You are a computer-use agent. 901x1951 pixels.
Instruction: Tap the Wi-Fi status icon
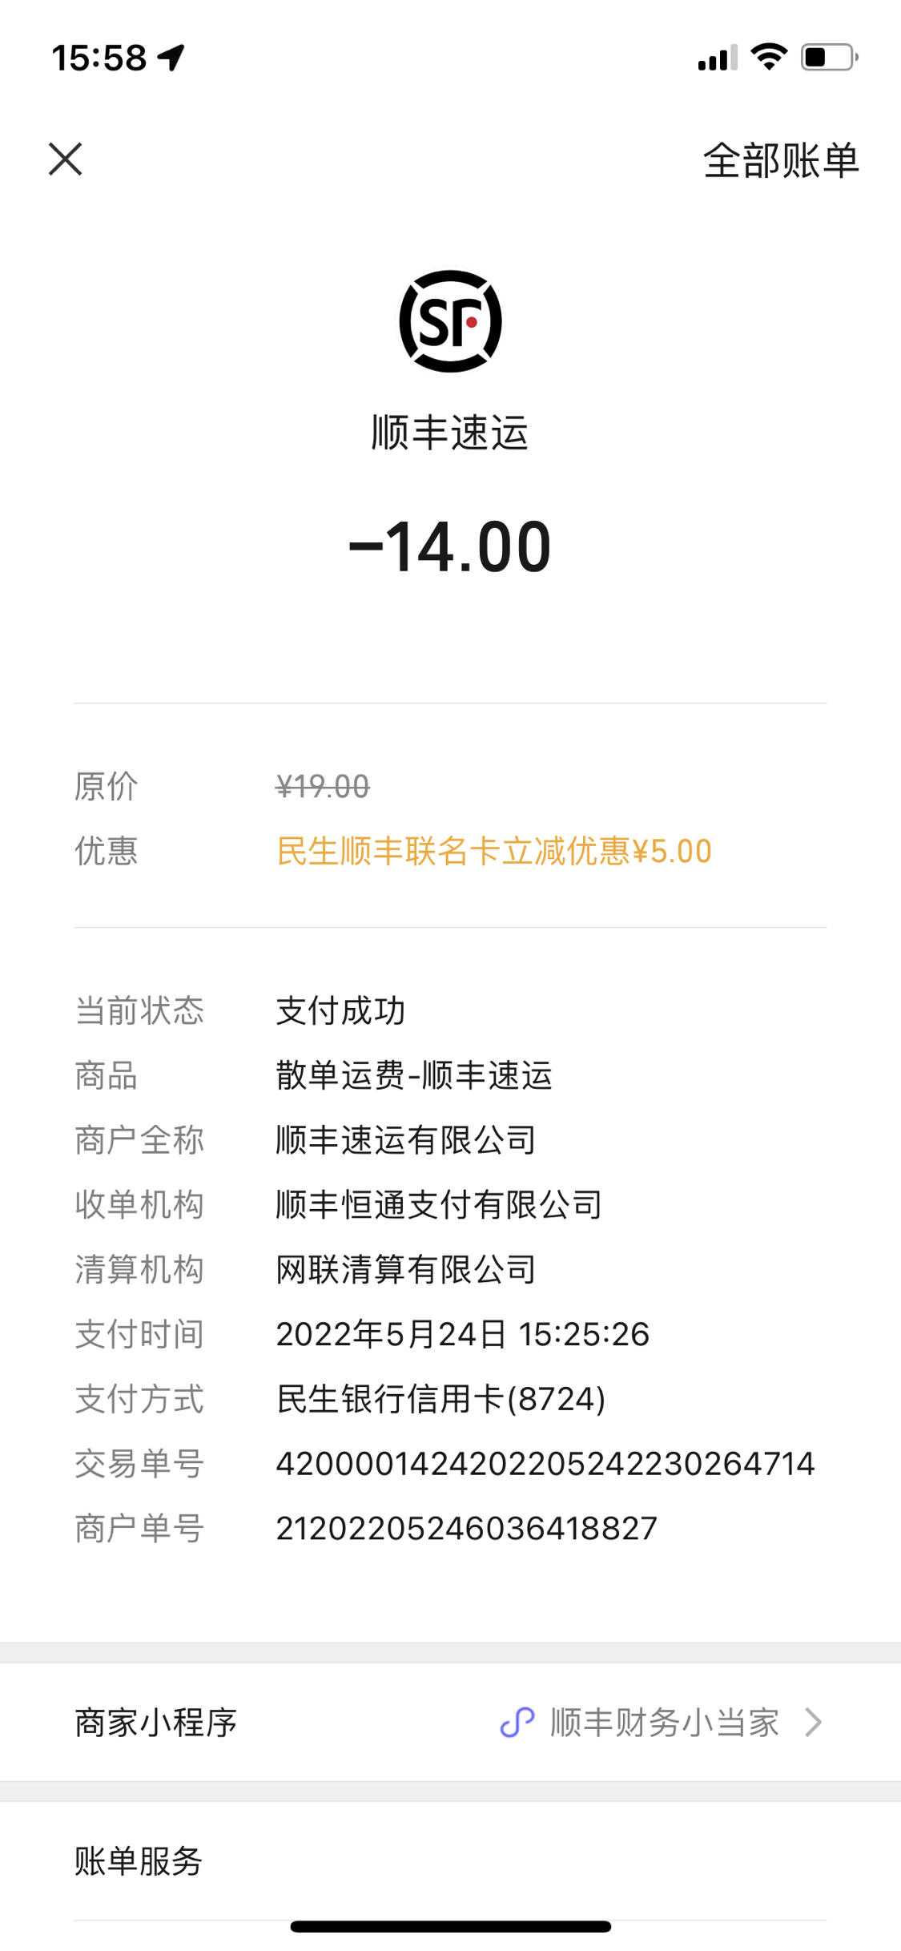click(x=769, y=57)
